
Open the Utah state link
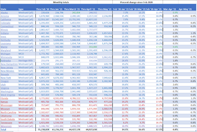[x=3, y=85]
